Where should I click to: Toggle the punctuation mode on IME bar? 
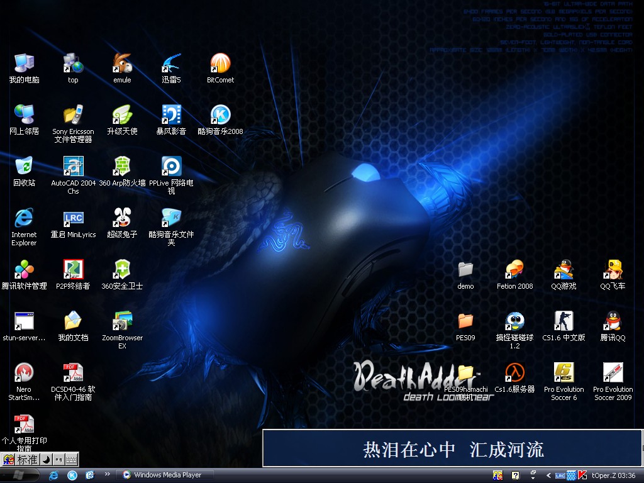click(x=58, y=459)
